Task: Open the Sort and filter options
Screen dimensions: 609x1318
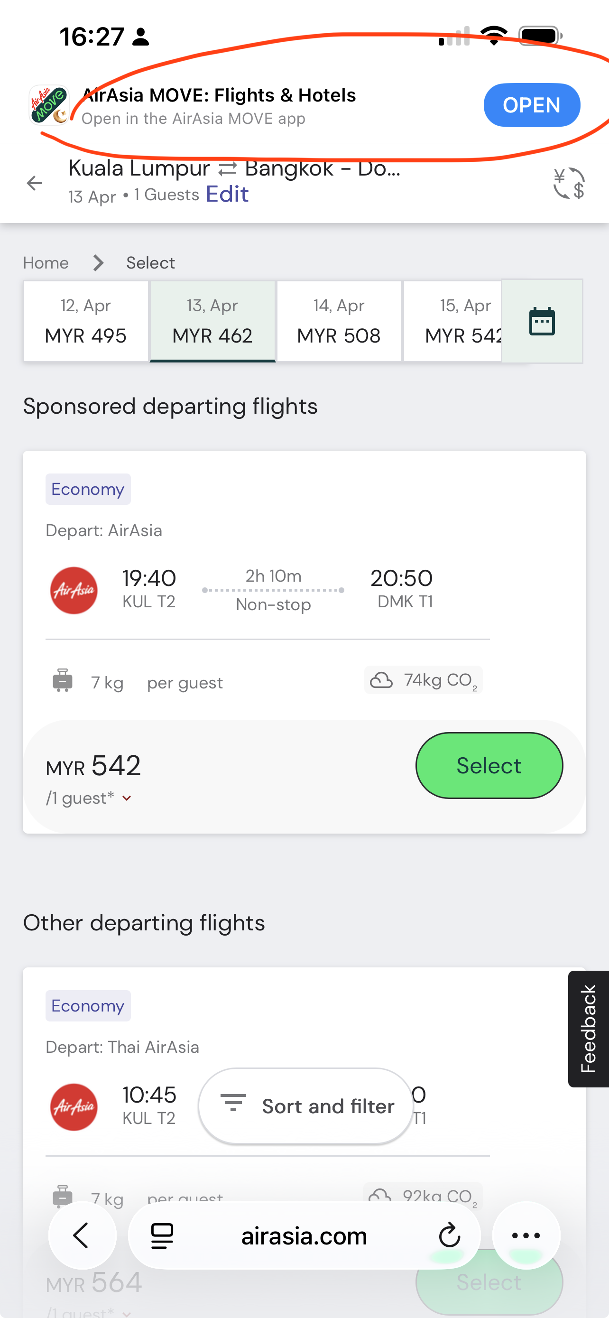Action: point(305,1106)
